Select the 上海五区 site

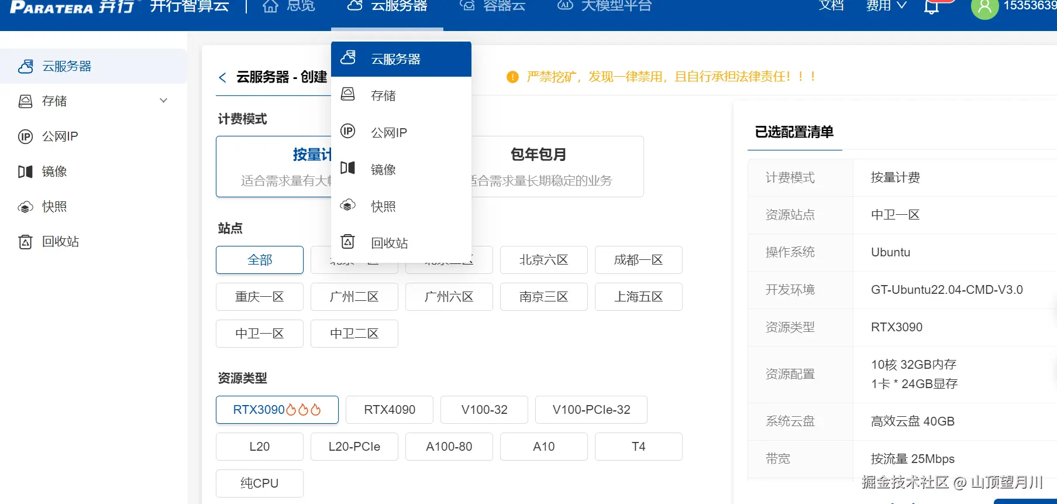[x=639, y=297]
